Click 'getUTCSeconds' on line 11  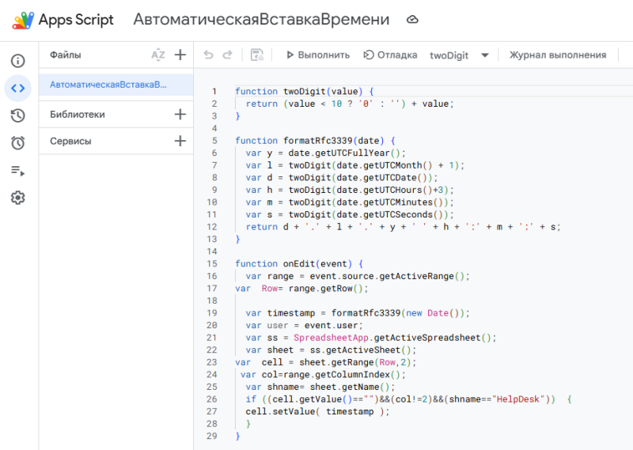click(398, 214)
